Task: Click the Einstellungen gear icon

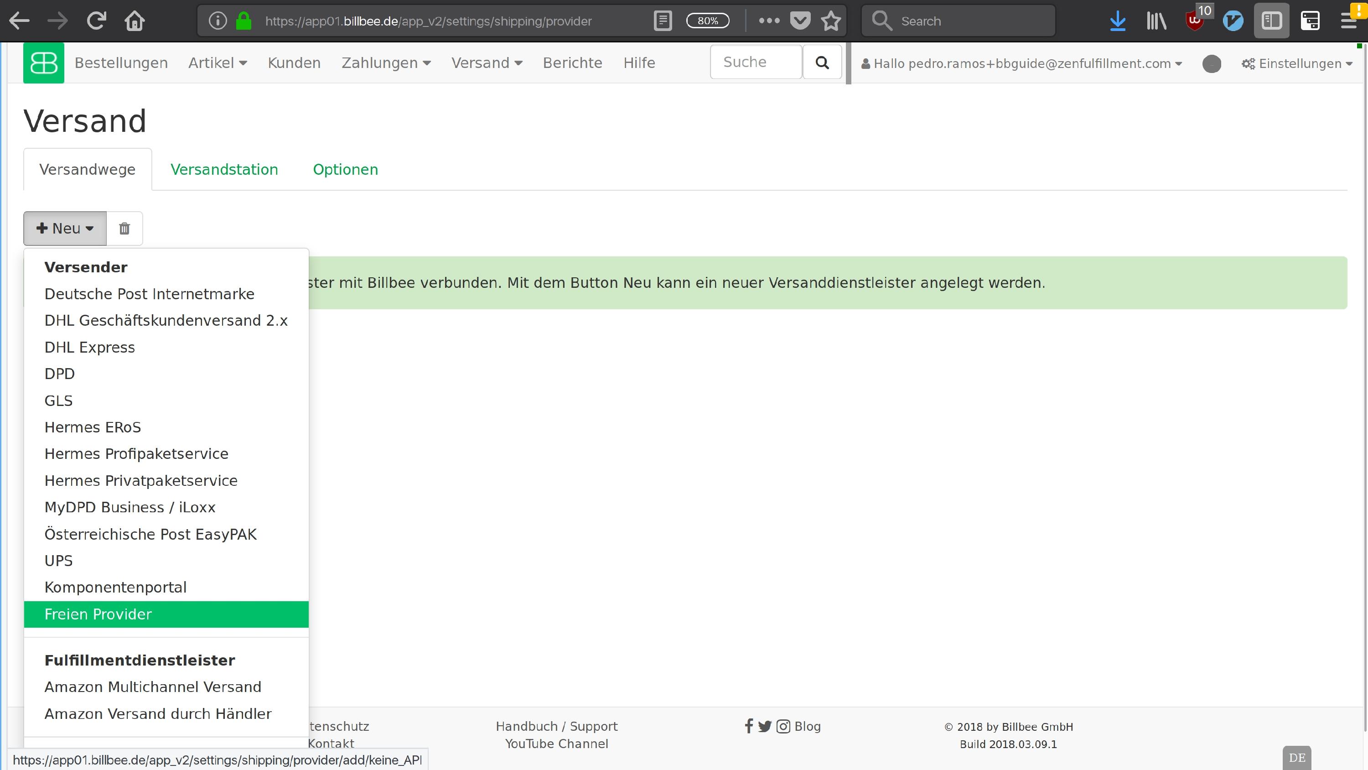Action: (1248, 62)
